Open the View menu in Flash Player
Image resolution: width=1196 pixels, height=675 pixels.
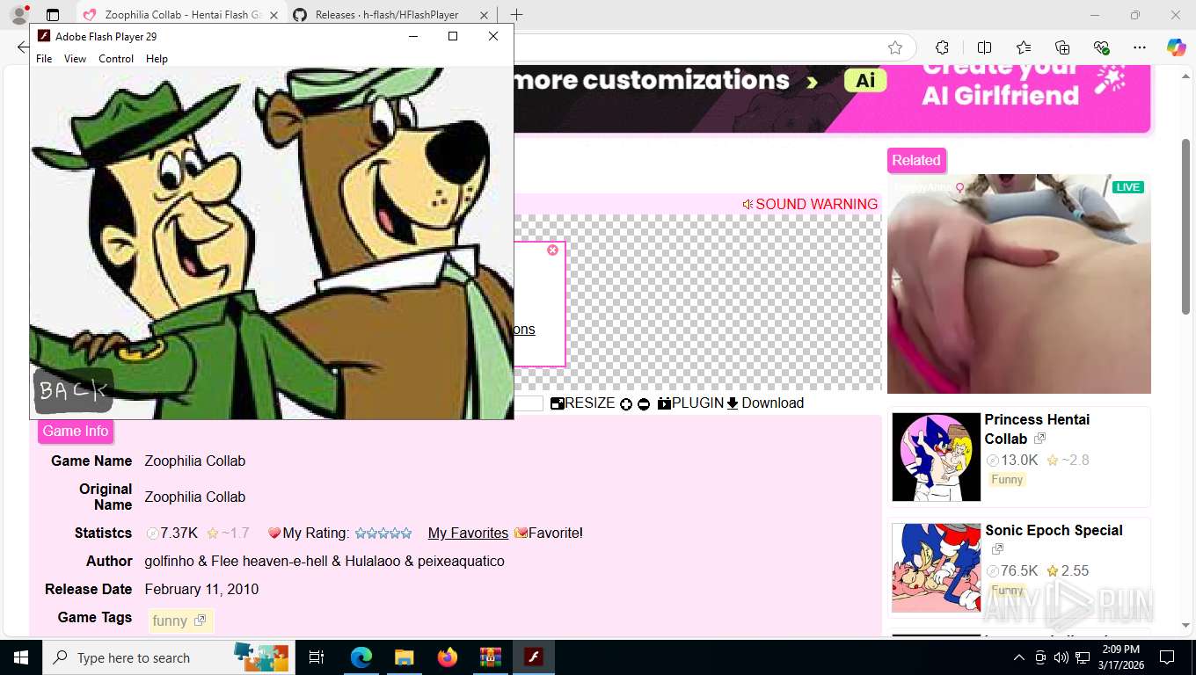point(75,59)
